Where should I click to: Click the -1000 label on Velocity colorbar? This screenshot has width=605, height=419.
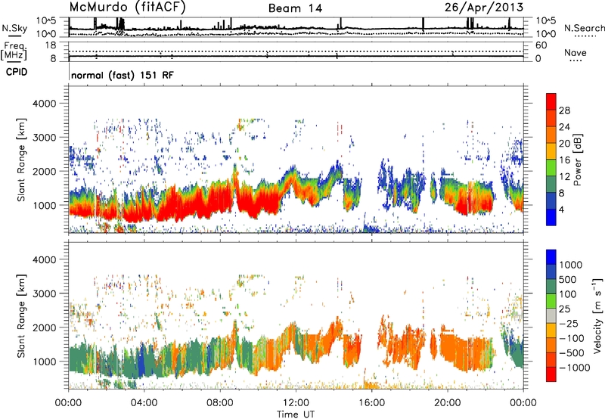coord(575,368)
